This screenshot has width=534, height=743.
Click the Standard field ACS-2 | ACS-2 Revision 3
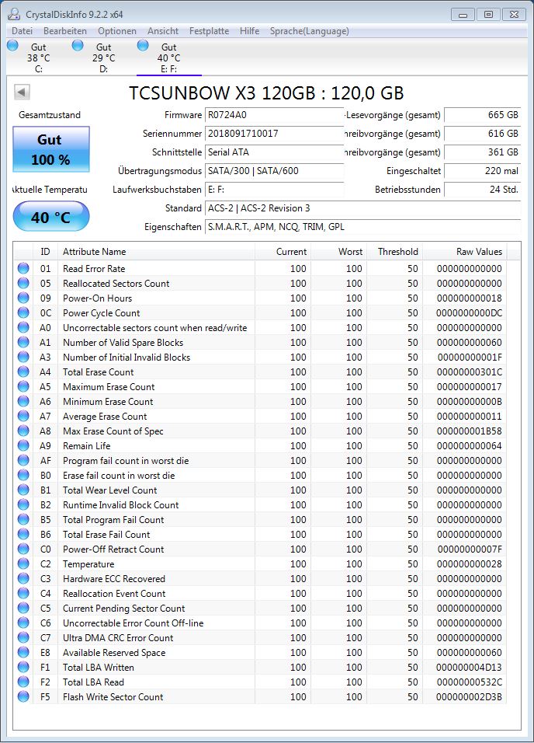(x=362, y=208)
